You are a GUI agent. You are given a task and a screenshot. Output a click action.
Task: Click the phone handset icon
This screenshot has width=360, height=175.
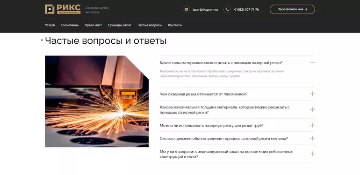point(227,9)
